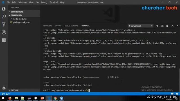Click the 'ie install:' terminal line
The image size is (180, 101).
(x=50, y=38)
